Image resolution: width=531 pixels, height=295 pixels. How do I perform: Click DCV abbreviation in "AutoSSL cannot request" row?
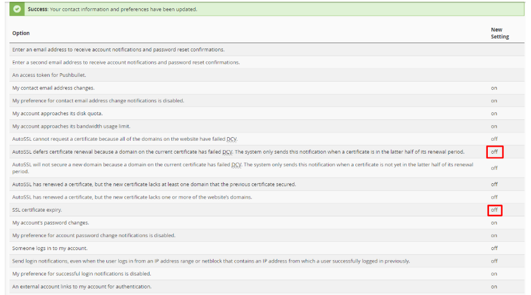(232, 139)
